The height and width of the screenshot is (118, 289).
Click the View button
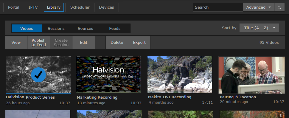[x=16, y=43]
